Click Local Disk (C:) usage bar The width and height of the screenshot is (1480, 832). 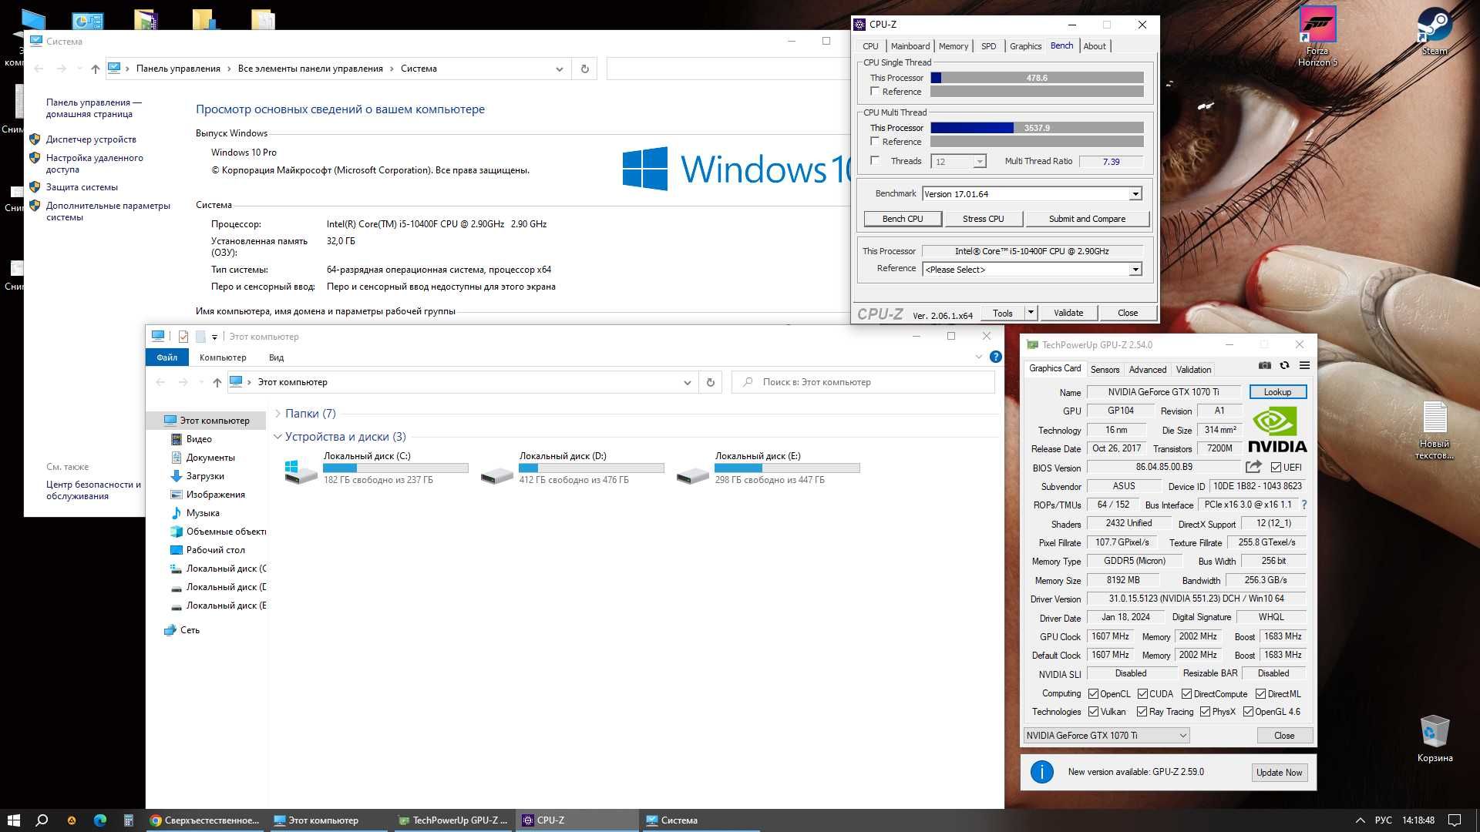tap(395, 468)
